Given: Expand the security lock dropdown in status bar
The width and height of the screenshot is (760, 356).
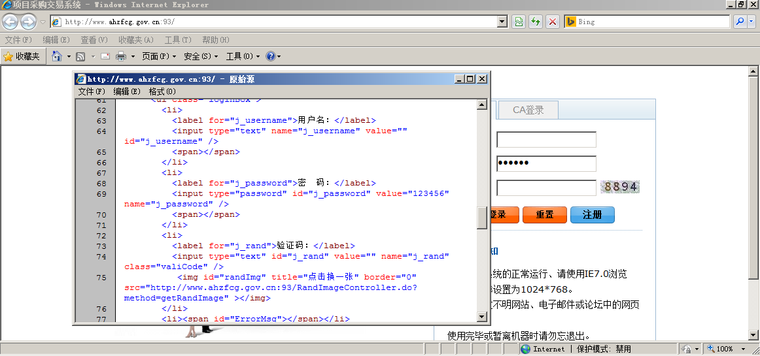Looking at the screenshot, I should (697, 349).
